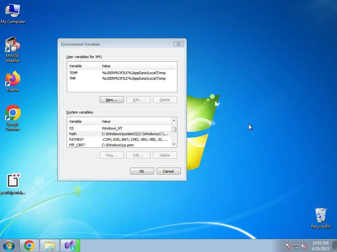Select the Path system variable row
This screenshot has height=252, width=337.
coord(119,134)
